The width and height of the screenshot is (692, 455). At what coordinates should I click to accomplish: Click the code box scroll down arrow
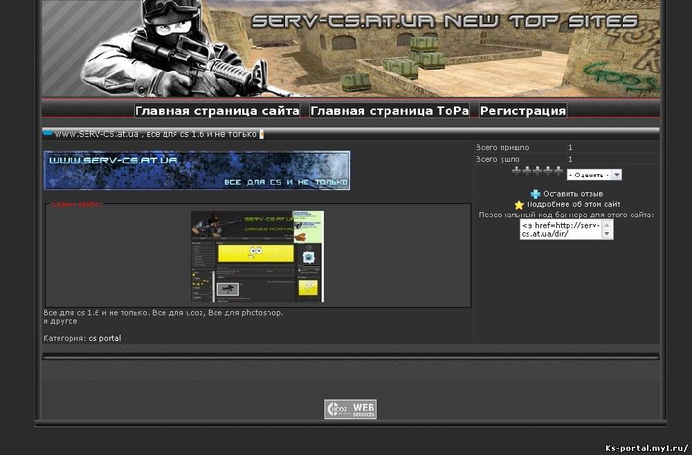coord(607,234)
